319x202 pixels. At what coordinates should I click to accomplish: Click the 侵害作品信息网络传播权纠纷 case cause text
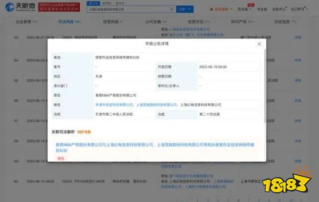tap(117, 57)
